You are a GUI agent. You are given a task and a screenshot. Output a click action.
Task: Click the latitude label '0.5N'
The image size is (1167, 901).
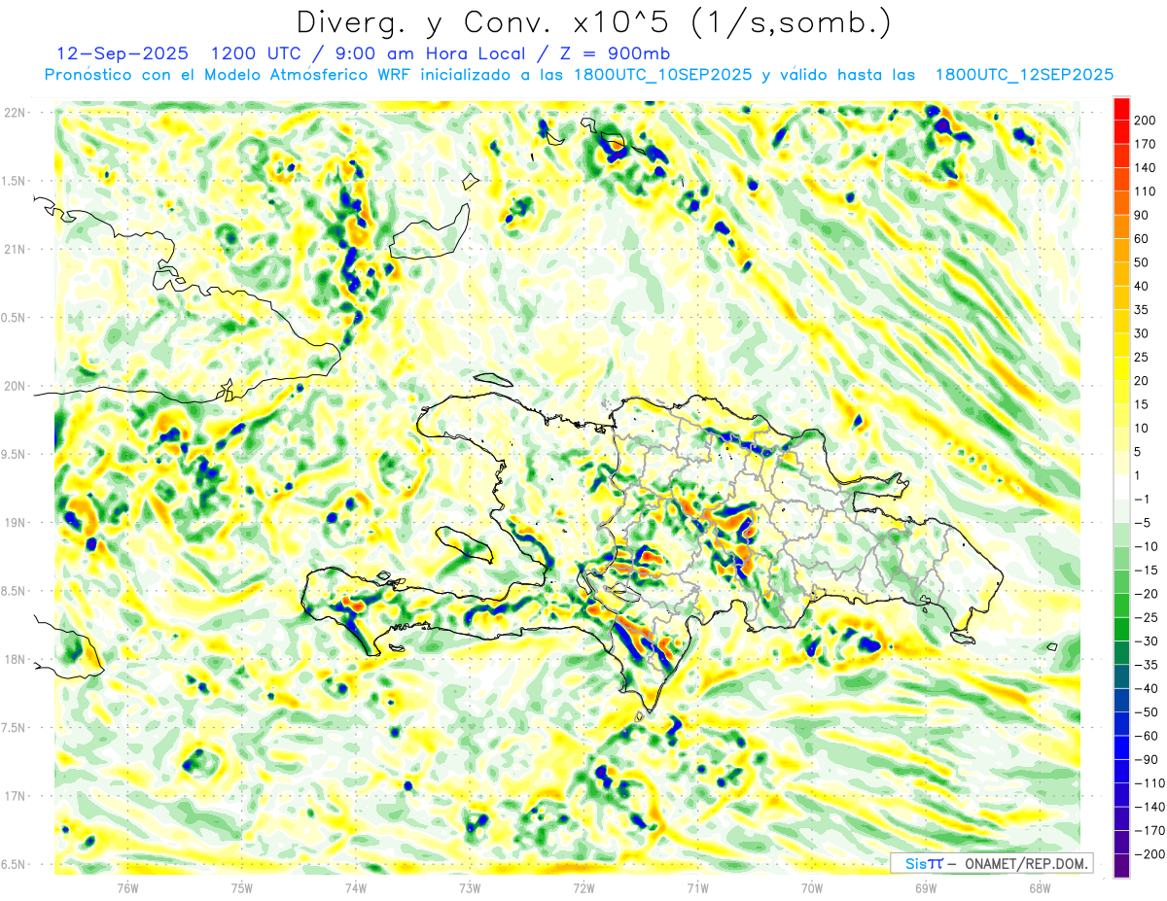tap(13, 318)
